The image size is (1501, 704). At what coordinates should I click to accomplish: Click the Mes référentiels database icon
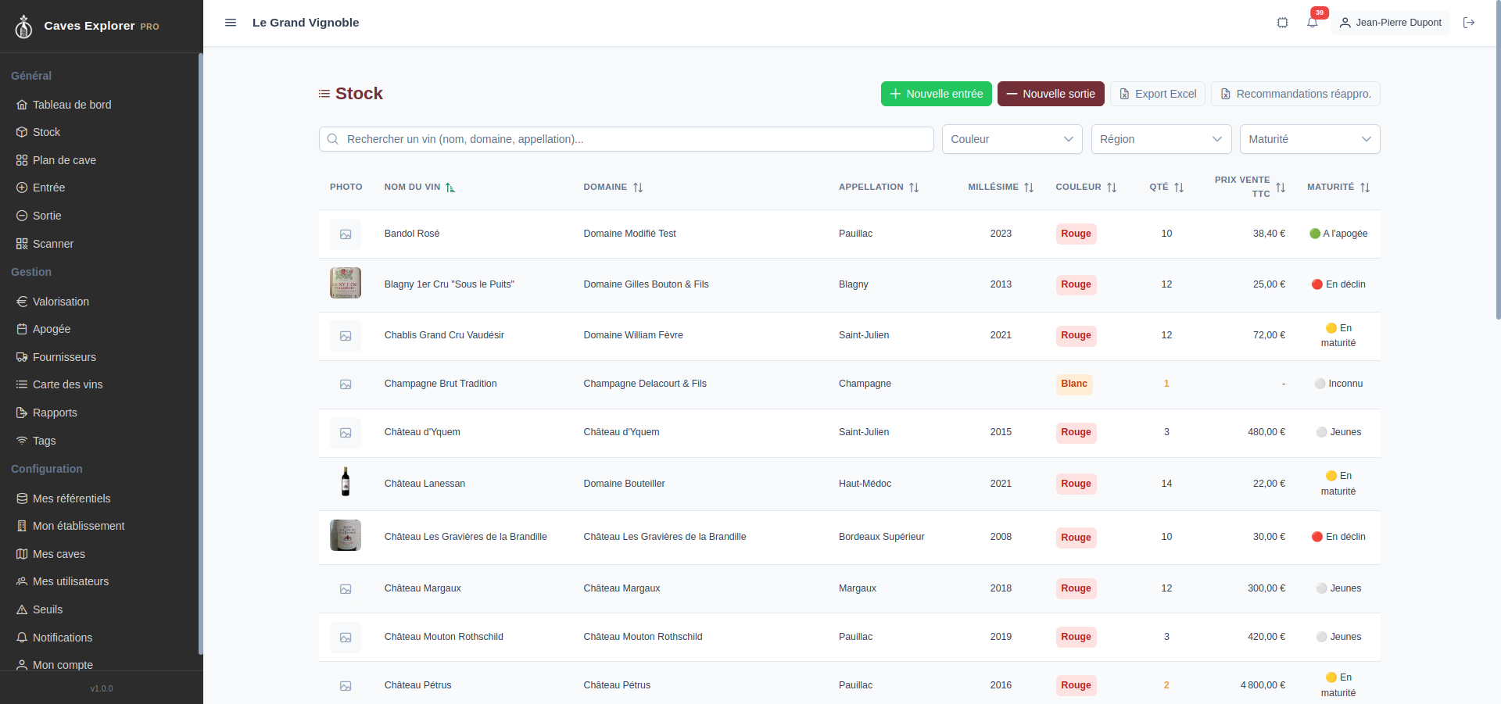(22, 499)
